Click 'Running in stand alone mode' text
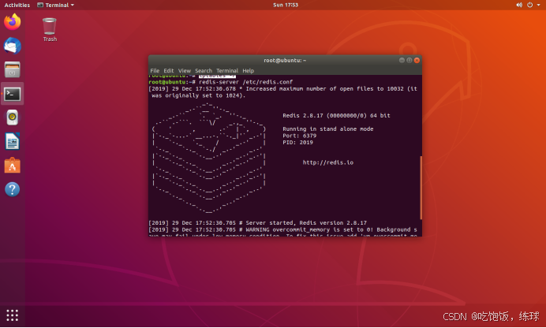 coord(327,129)
